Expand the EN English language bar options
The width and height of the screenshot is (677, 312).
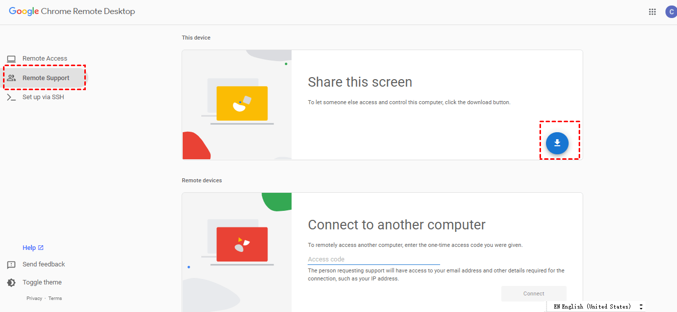tap(641, 306)
